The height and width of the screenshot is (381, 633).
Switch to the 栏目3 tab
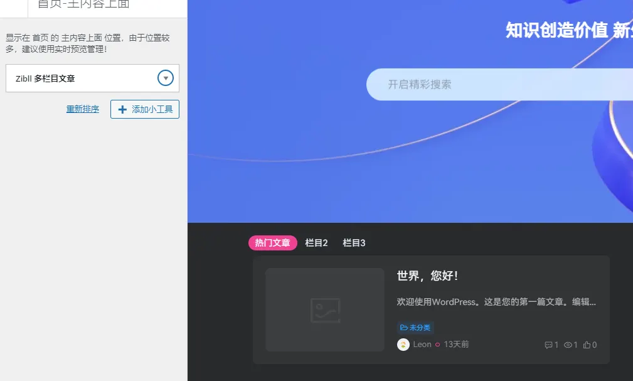click(x=354, y=243)
